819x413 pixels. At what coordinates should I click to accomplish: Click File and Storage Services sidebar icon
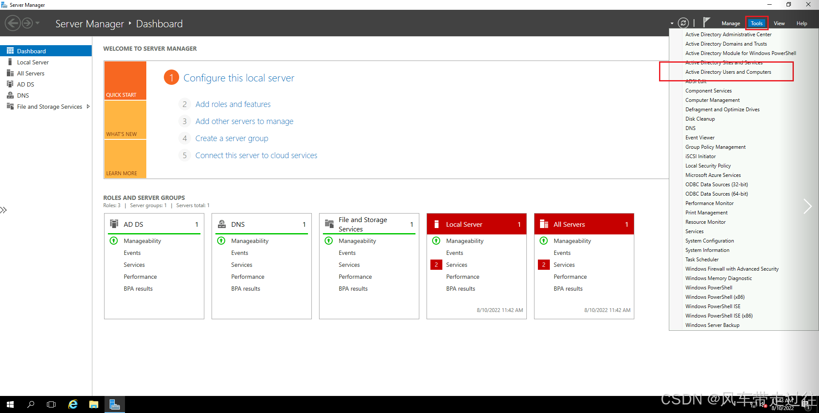coord(10,106)
